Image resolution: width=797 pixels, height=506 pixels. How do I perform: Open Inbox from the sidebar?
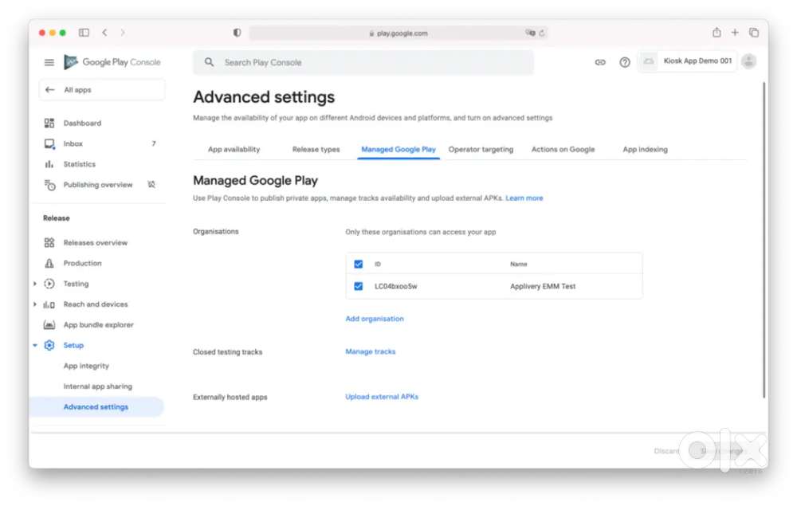(73, 144)
